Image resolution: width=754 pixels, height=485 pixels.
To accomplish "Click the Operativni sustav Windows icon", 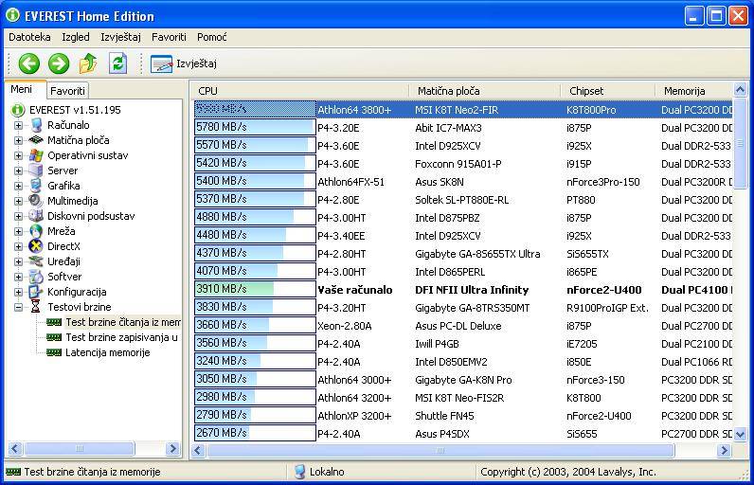I will pos(37,155).
